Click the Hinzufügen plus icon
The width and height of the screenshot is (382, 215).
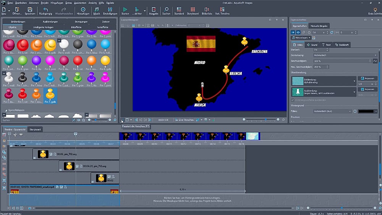83,10
